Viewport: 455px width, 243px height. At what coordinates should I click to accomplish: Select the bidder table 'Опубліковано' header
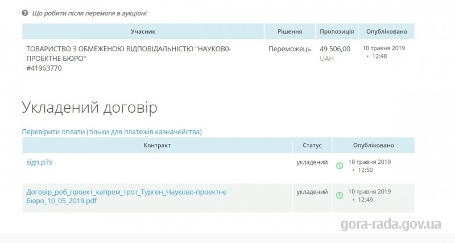point(387,31)
